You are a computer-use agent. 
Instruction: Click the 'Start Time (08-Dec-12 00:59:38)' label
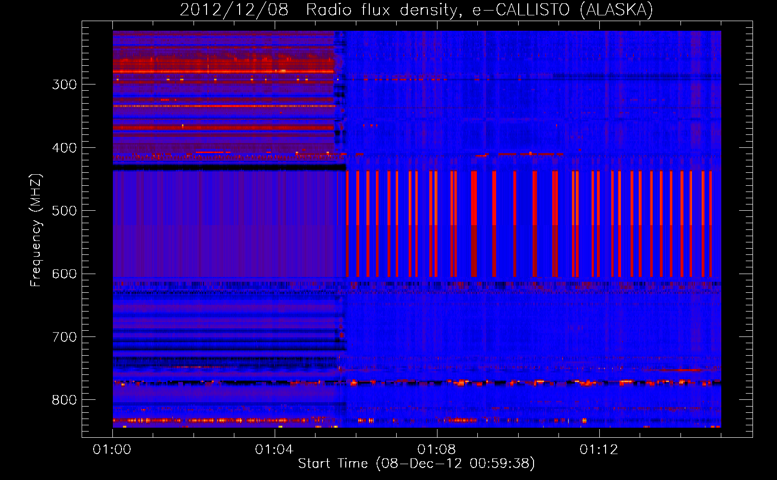click(x=416, y=464)
